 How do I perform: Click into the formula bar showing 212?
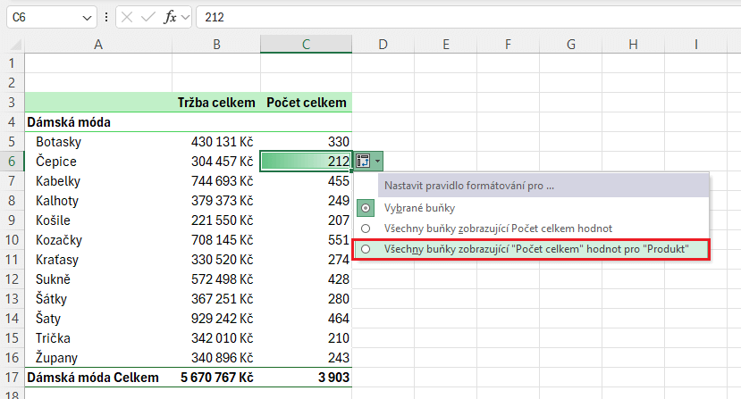point(447,18)
